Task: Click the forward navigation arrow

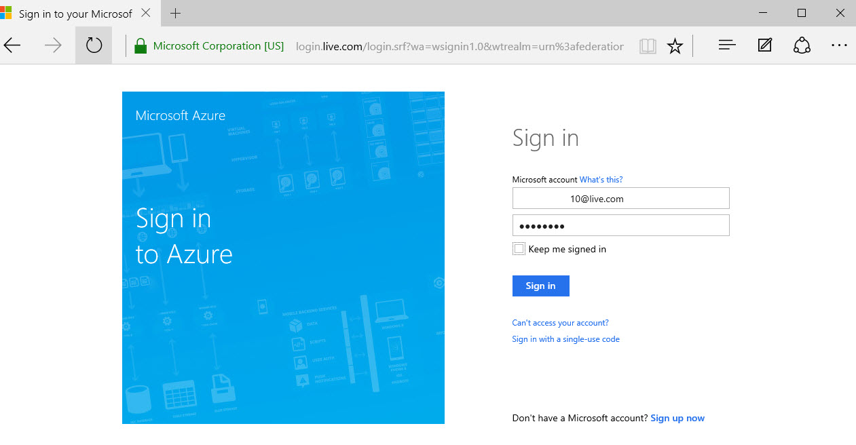Action: (x=53, y=45)
